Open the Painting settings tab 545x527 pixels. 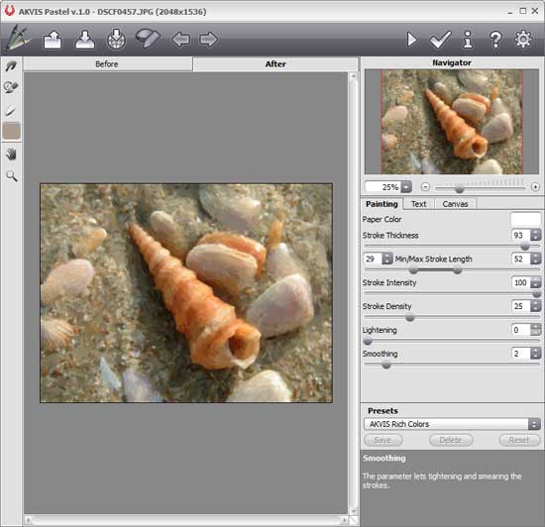pos(381,204)
